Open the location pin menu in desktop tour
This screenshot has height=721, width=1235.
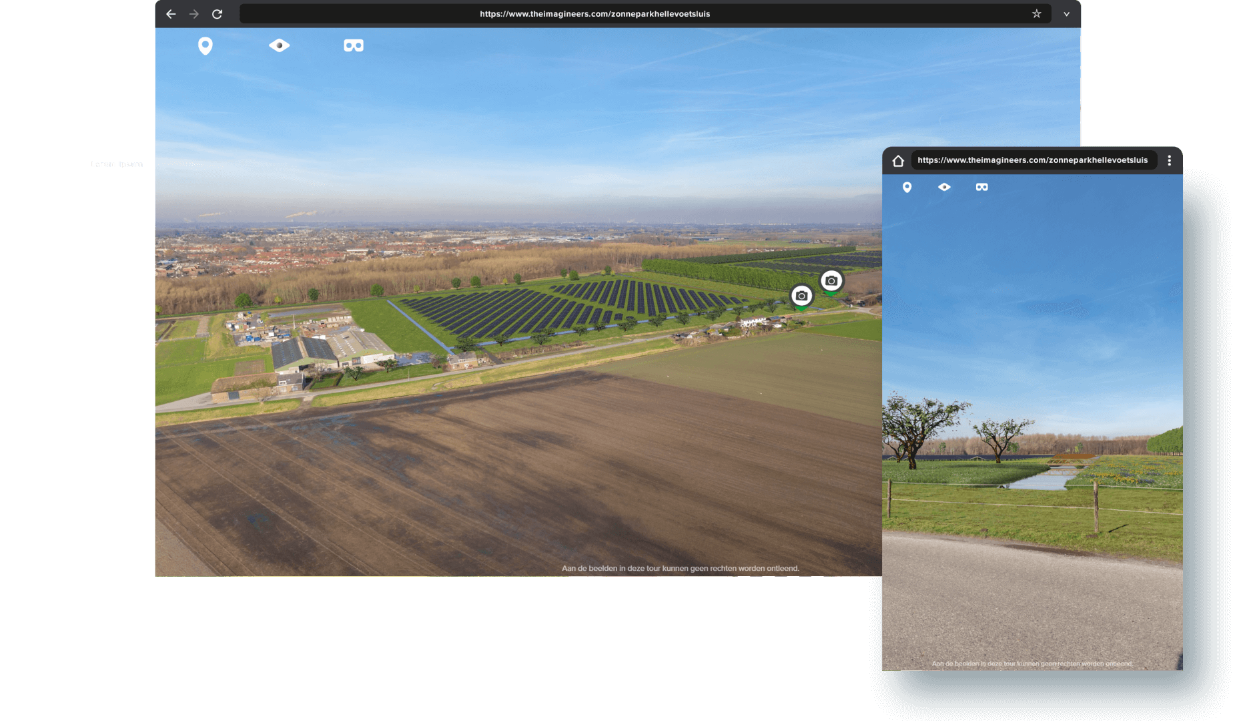pyautogui.click(x=205, y=45)
